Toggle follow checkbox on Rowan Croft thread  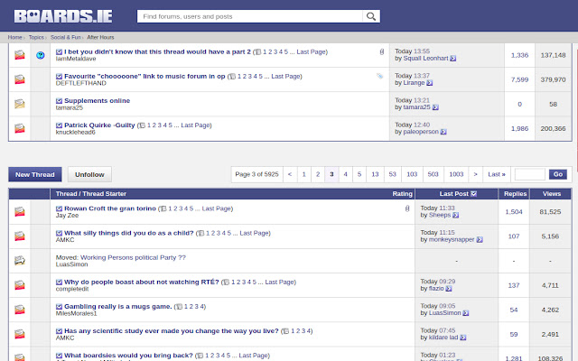pos(59,208)
